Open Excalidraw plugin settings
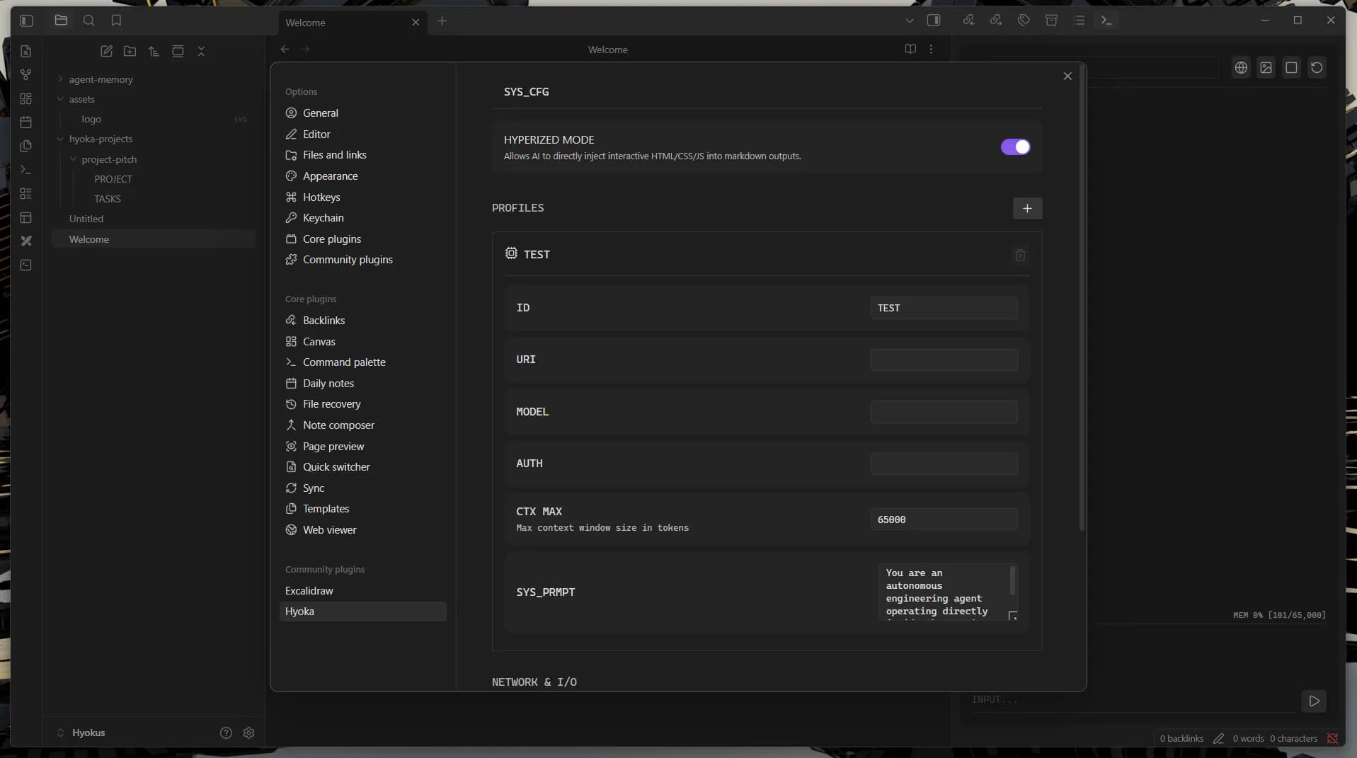The width and height of the screenshot is (1357, 758). point(362,591)
